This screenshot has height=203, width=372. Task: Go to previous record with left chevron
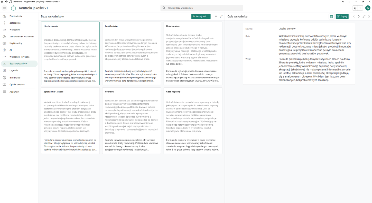[x=354, y=16]
